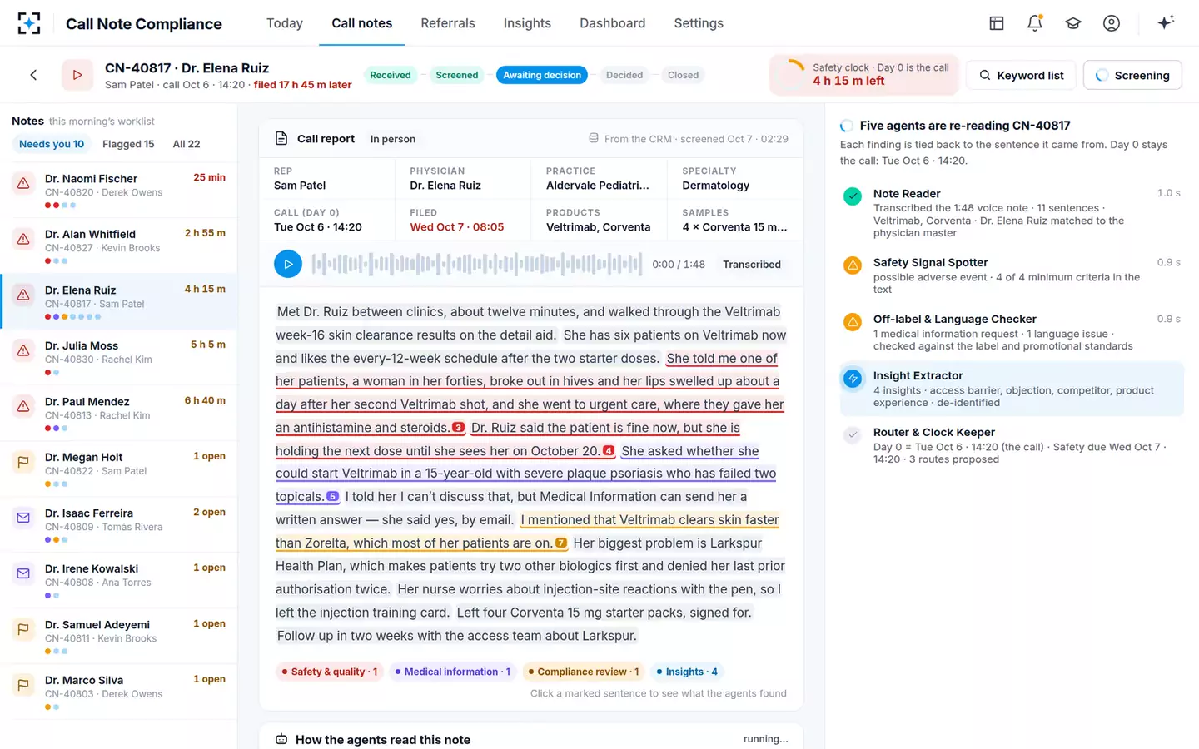Click the red marker 4 in the note text
1199x749 pixels.
pos(609,451)
